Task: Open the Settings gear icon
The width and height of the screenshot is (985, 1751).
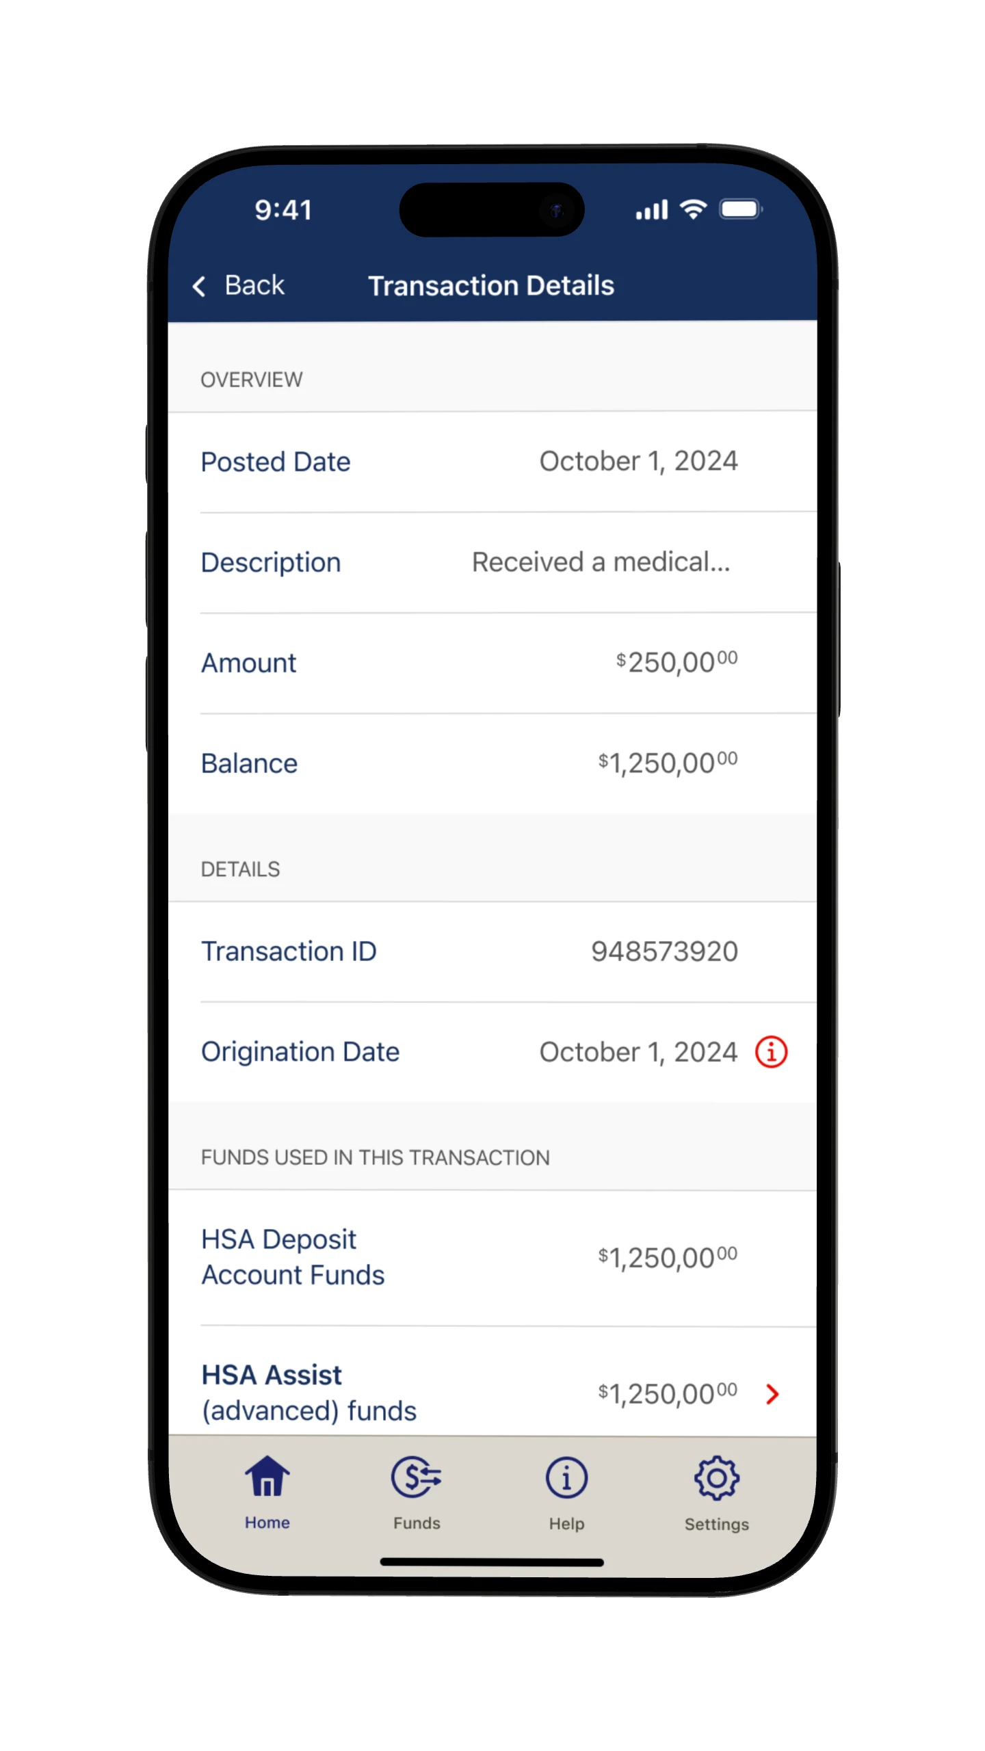Action: click(716, 1477)
